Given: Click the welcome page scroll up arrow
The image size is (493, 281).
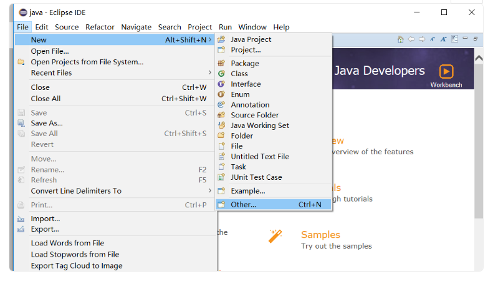Looking at the screenshot, I should click(479, 58).
